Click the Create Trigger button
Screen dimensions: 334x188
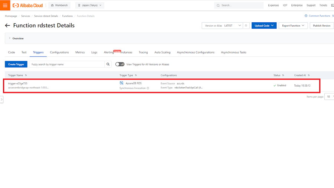click(x=16, y=64)
